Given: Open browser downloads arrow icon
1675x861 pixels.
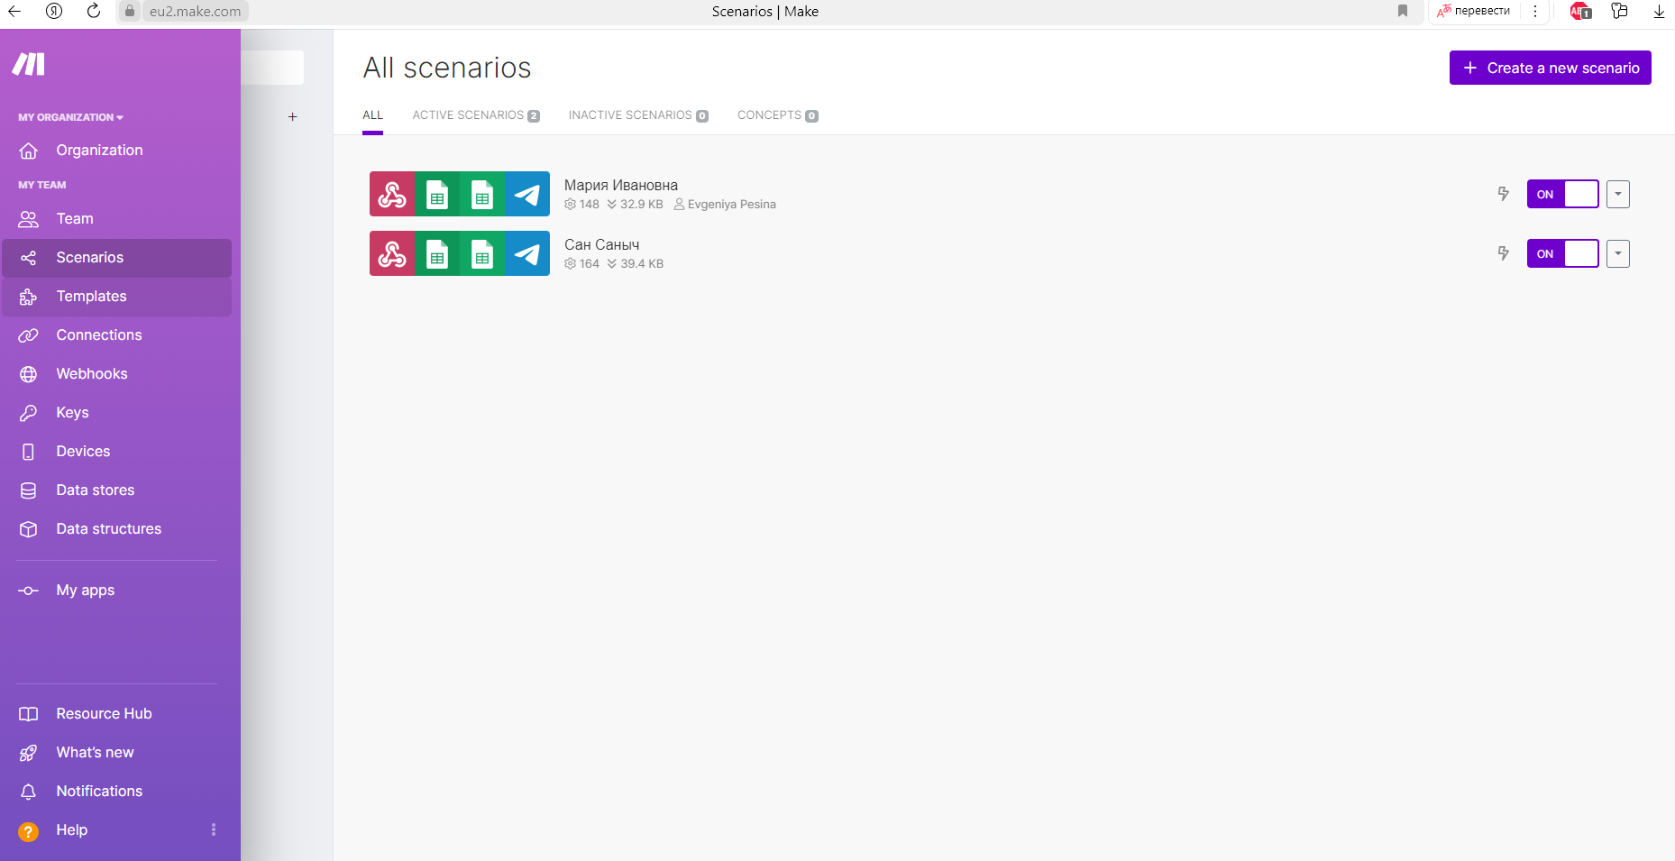Looking at the screenshot, I should click(1659, 11).
